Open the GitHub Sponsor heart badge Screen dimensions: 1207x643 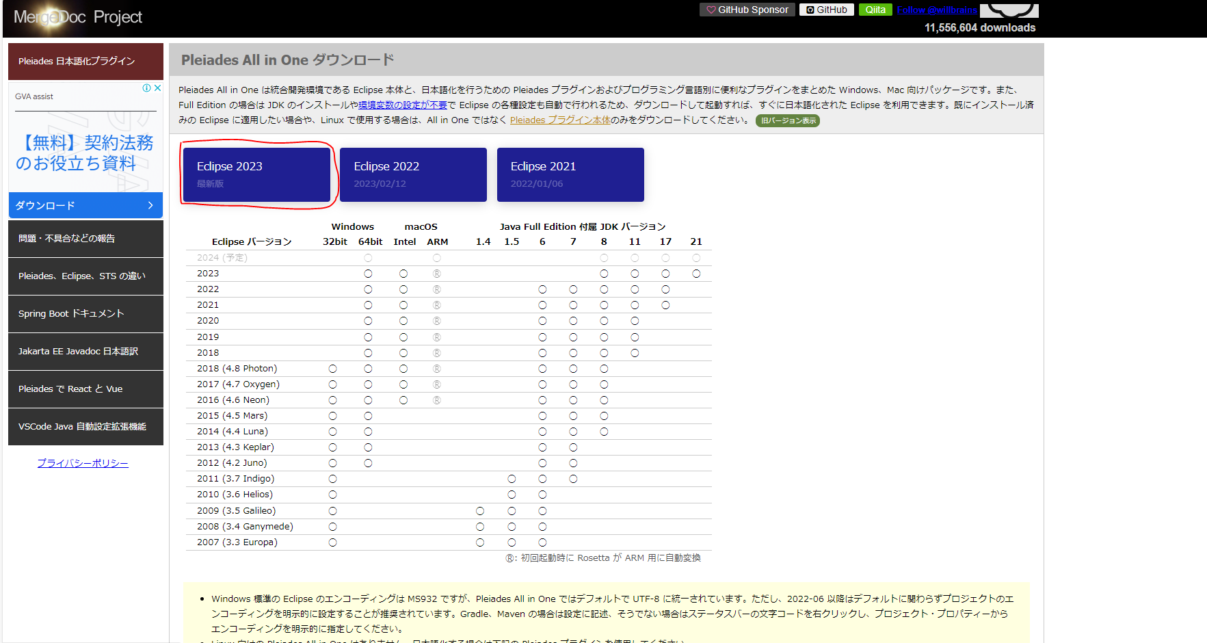(747, 10)
